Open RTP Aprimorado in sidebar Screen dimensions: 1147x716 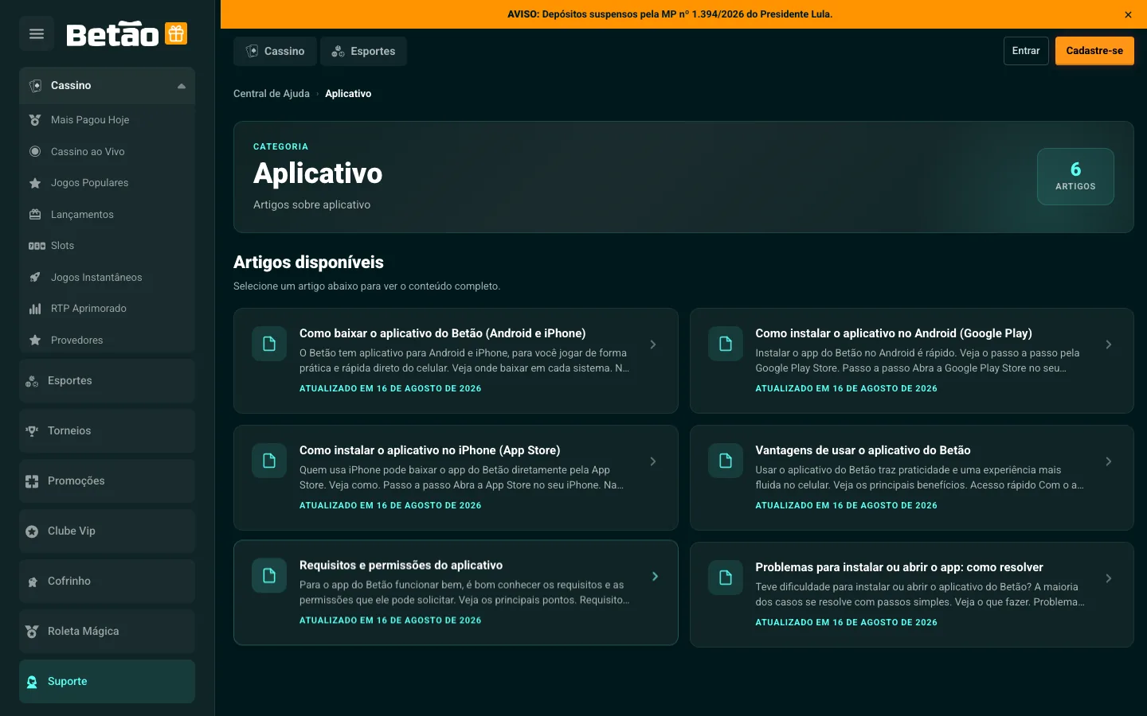107,309
